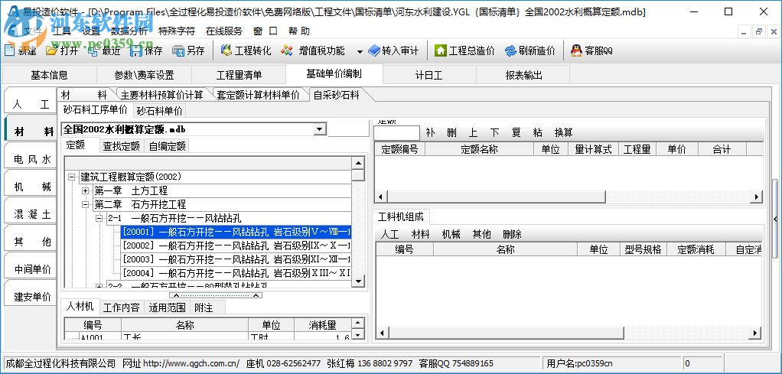Viewport: 782px width, 374px height.
Task: Click the 人工 button under 工料机组成
Action: [389, 234]
